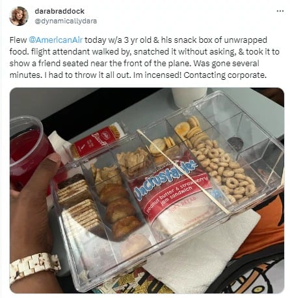Image resolution: width=290 pixels, height=298 pixels.
Task: Visit the @dynamicallydara handle profile
Action: (x=66, y=21)
